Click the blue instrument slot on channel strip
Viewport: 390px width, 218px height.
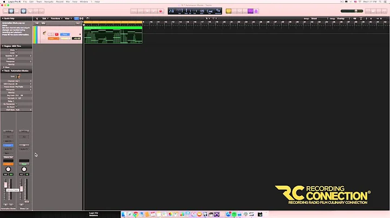[8, 145]
